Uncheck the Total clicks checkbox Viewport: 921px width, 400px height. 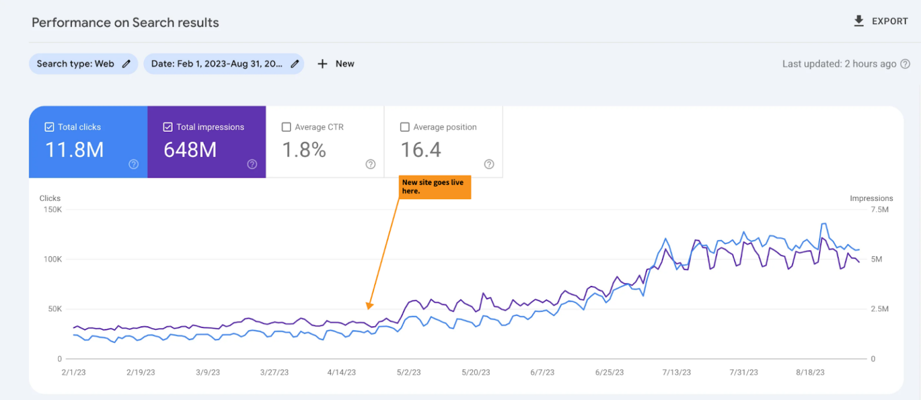(49, 127)
